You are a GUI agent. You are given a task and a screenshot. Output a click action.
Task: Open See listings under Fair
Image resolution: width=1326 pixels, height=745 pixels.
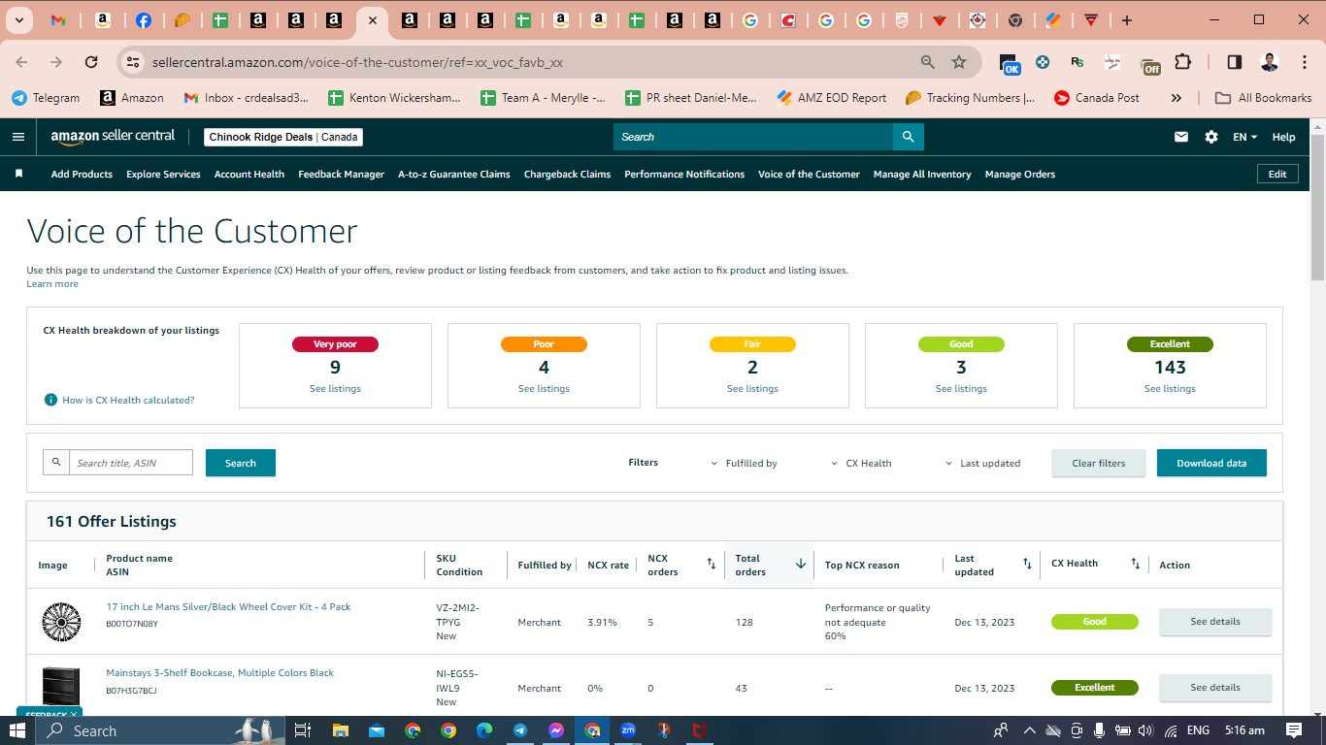tap(752, 389)
